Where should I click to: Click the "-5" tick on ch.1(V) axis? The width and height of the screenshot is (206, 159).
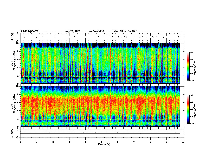coord(17,41)
